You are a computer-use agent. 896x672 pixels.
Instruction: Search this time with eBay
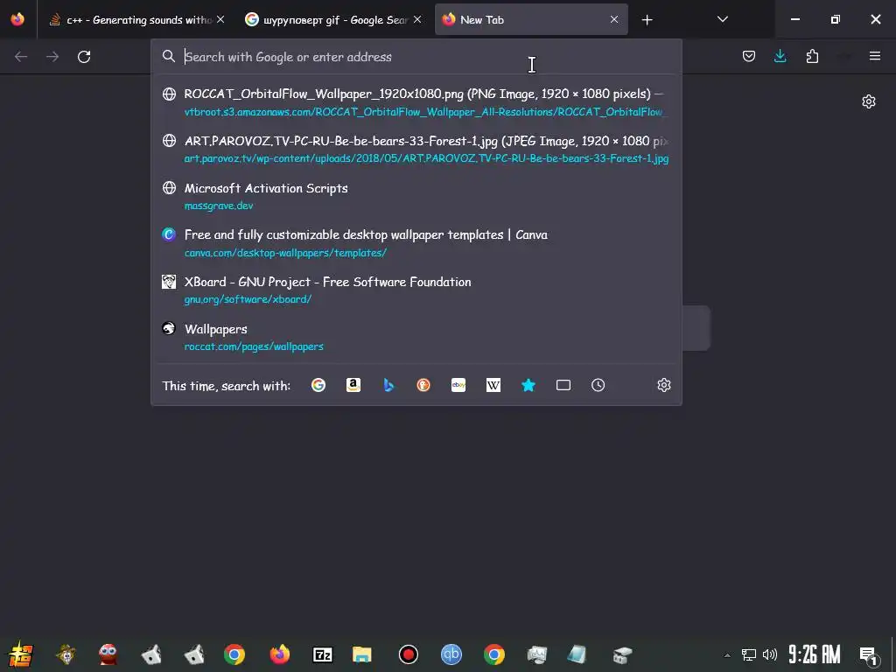458,385
